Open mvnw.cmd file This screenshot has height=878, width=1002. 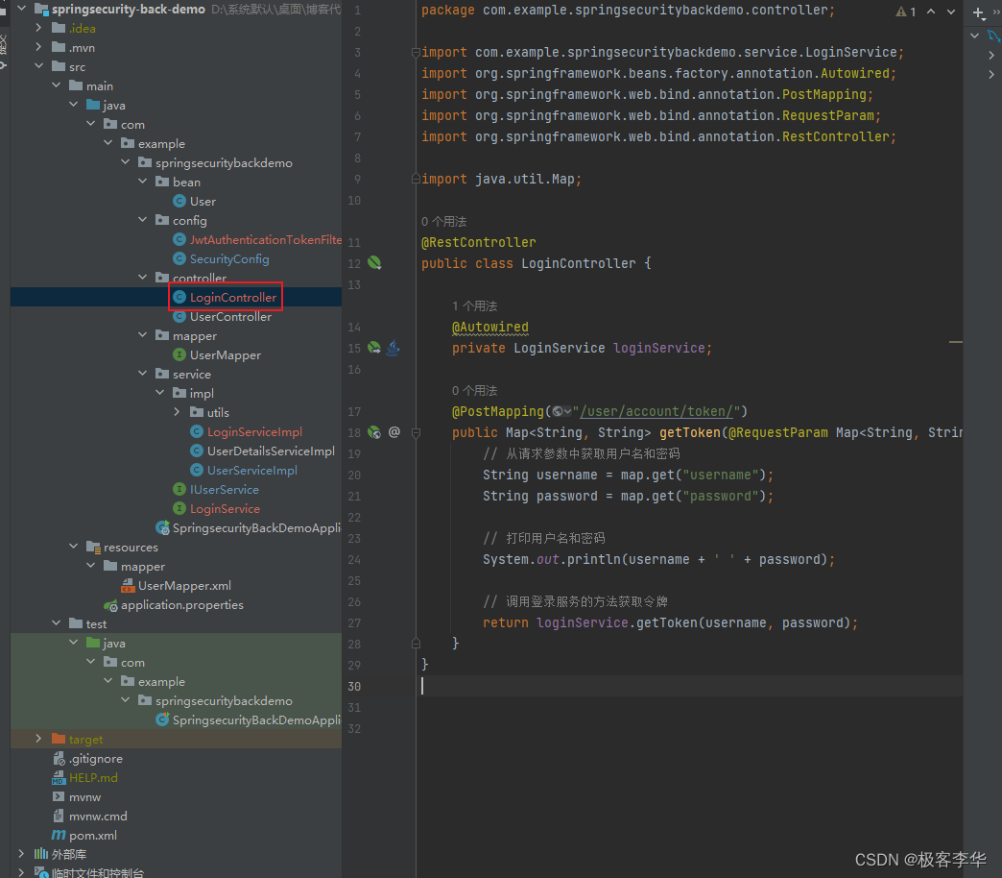90,816
